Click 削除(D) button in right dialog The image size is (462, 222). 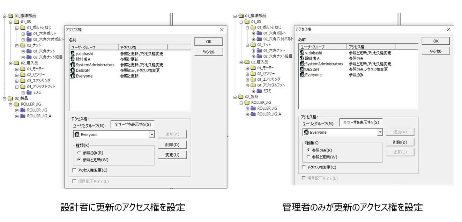click(400, 142)
